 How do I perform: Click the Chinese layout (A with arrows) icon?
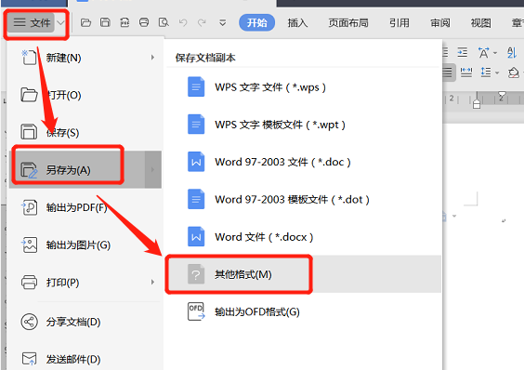483,52
